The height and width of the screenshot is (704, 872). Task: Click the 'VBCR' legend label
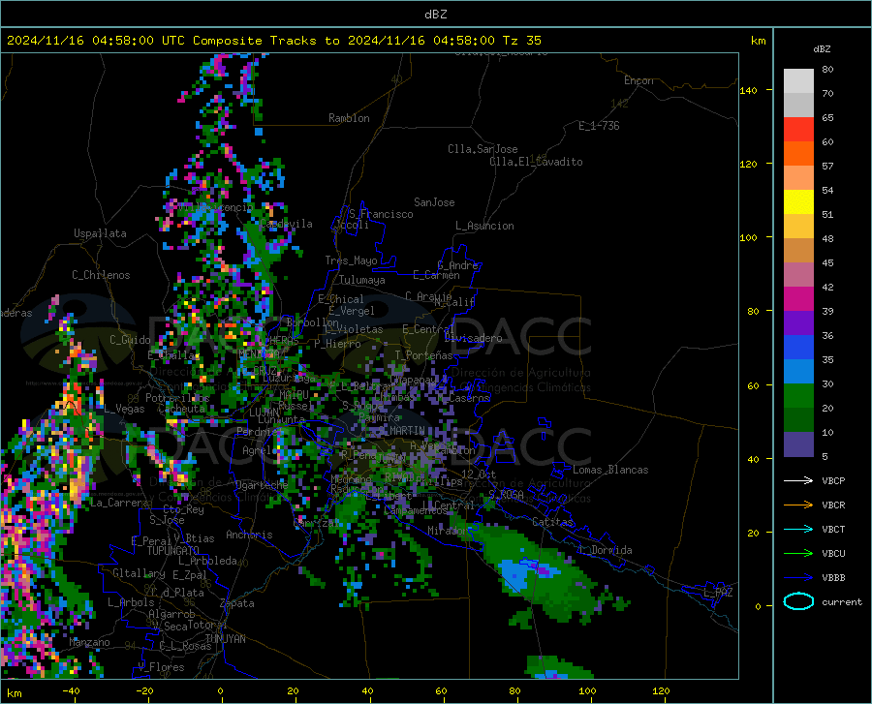833,505
